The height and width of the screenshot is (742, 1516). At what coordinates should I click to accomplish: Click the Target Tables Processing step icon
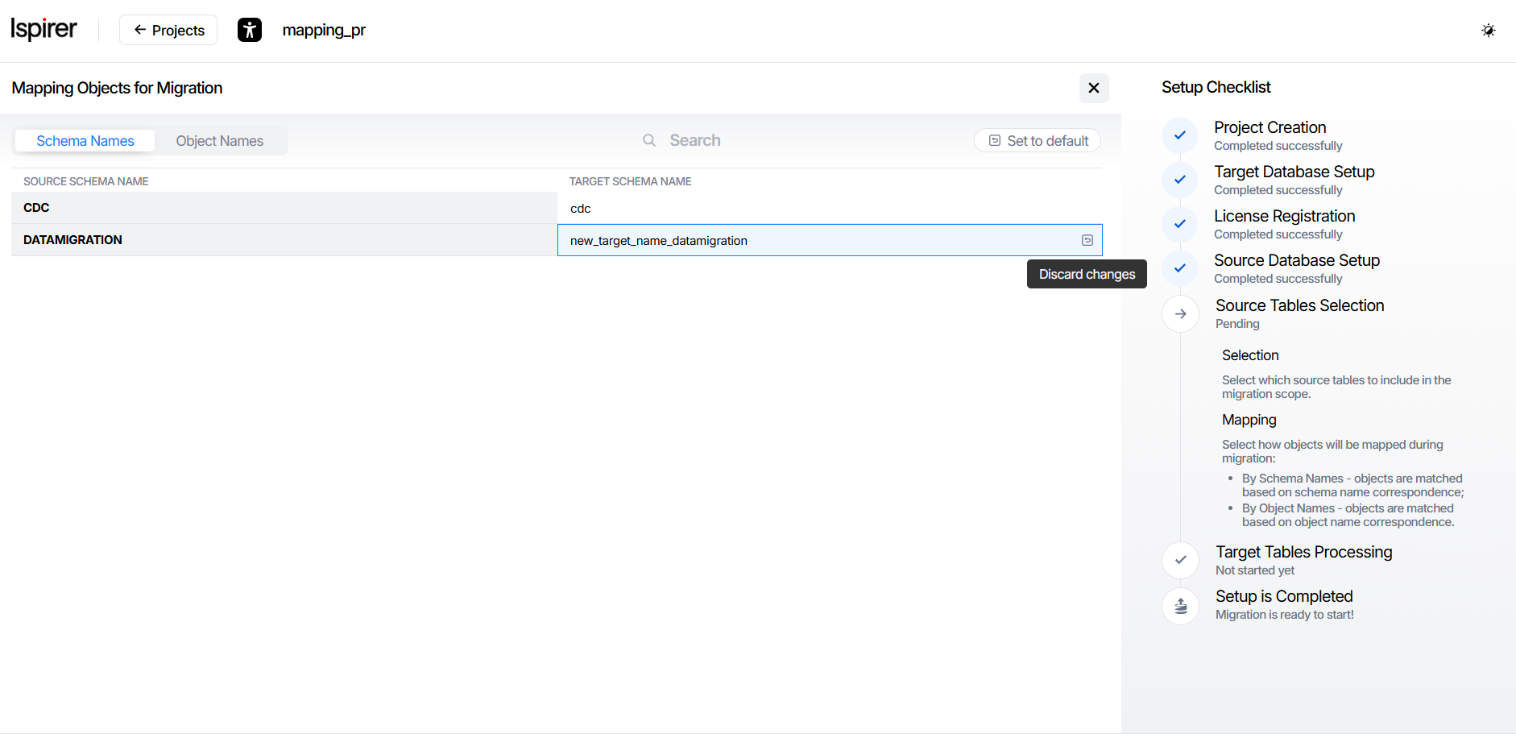pos(1180,560)
